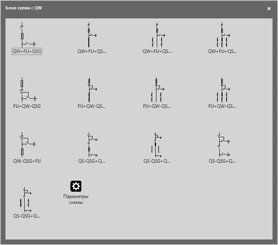Close the "Блок-схема с QW" dialog
The image size is (278, 245).
click(269, 9)
